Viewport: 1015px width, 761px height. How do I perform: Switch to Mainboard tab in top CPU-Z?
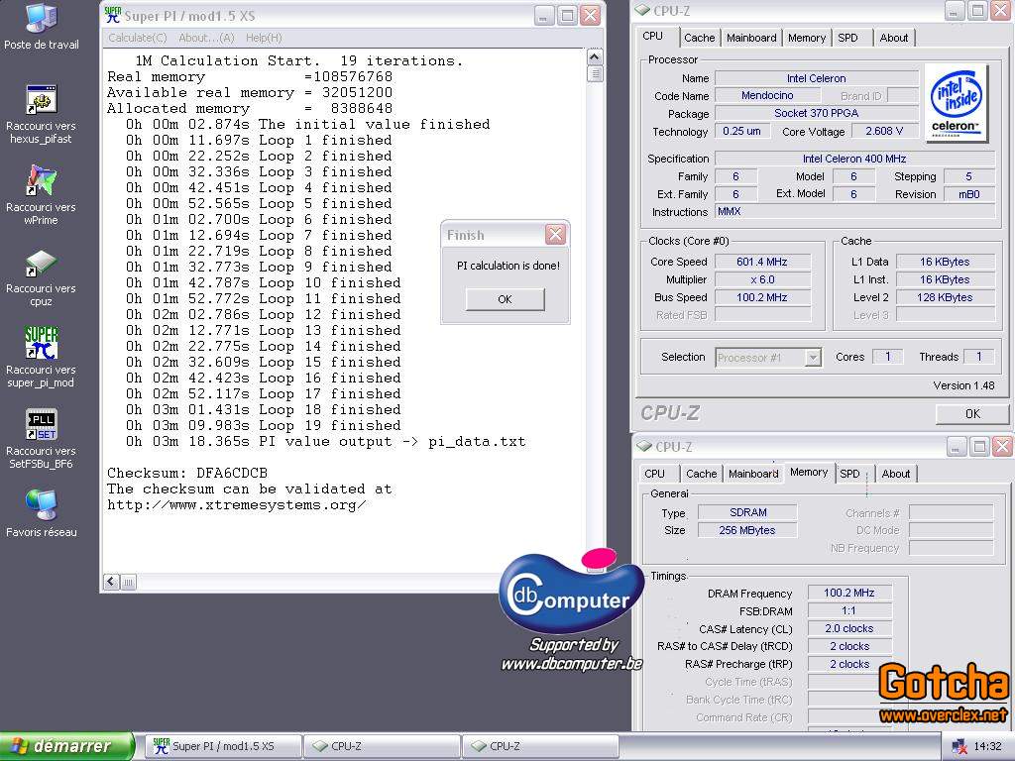pyautogui.click(x=751, y=38)
